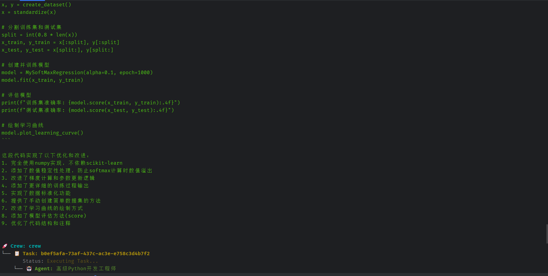548x276 pixels.
Task: Click the vertical scrollbar thumb
Action: [547, 234]
